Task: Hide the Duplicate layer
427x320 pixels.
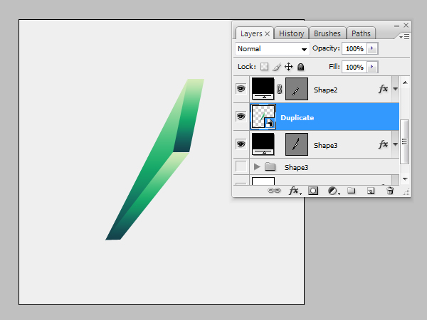Action: [241, 117]
